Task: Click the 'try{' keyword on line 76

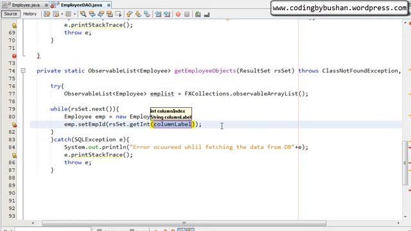Action: point(57,86)
